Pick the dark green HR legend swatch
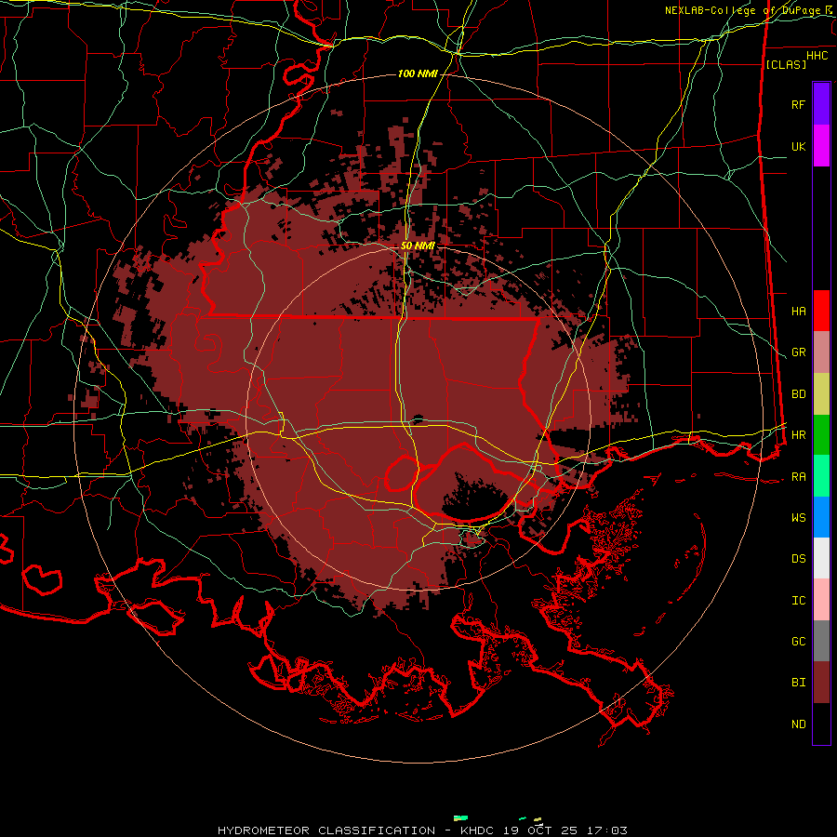 click(821, 435)
